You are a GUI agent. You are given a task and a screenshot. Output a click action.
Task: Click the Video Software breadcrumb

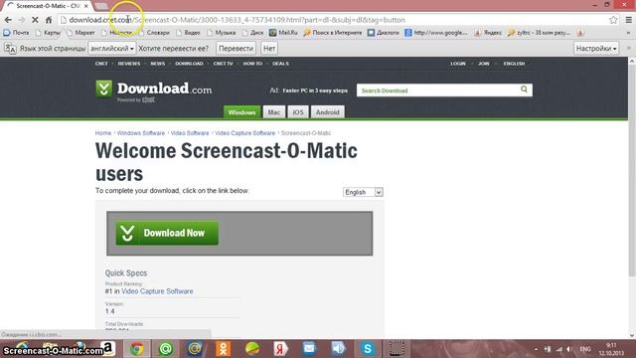[190, 133]
